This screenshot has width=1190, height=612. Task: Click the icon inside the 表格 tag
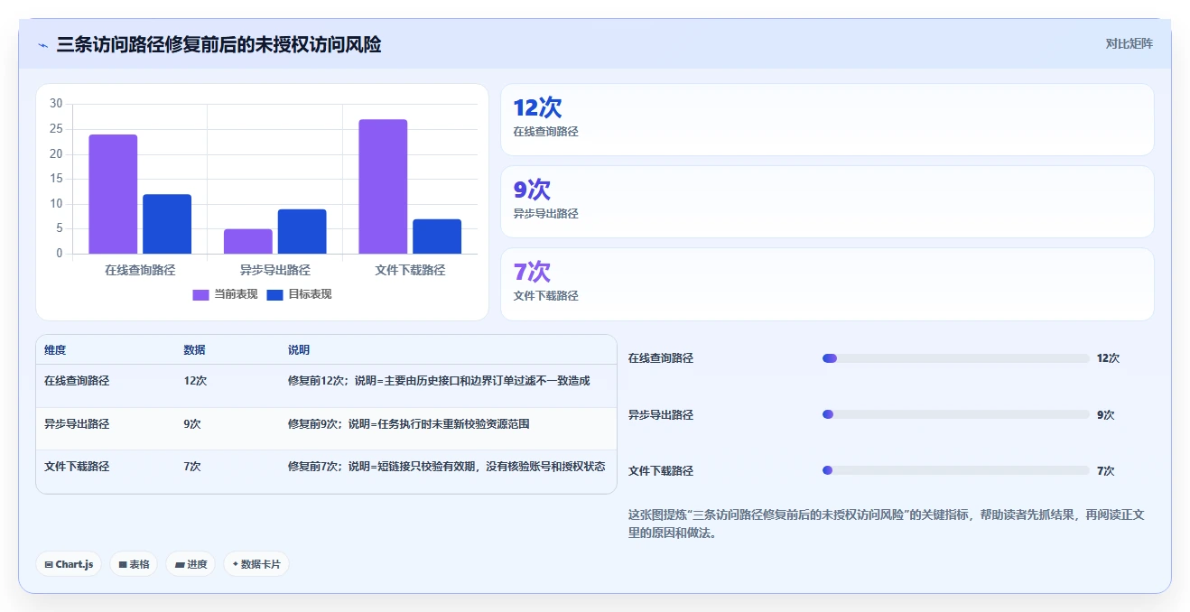click(123, 564)
